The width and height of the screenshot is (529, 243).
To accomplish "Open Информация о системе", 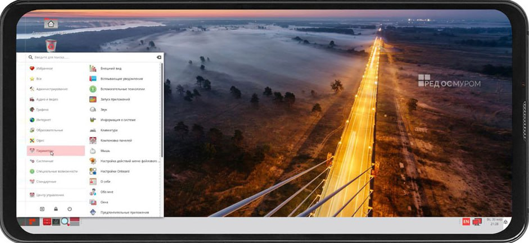I will tap(124, 120).
